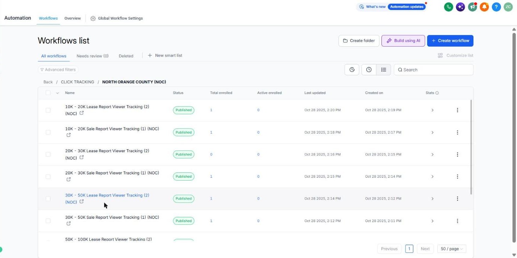Select checkbox for 20K - 30K Lease Report row

48,154
